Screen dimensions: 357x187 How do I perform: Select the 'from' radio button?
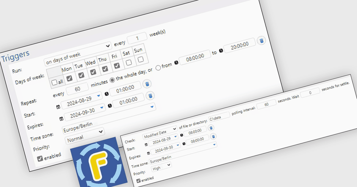pyautogui.click(x=158, y=68)
